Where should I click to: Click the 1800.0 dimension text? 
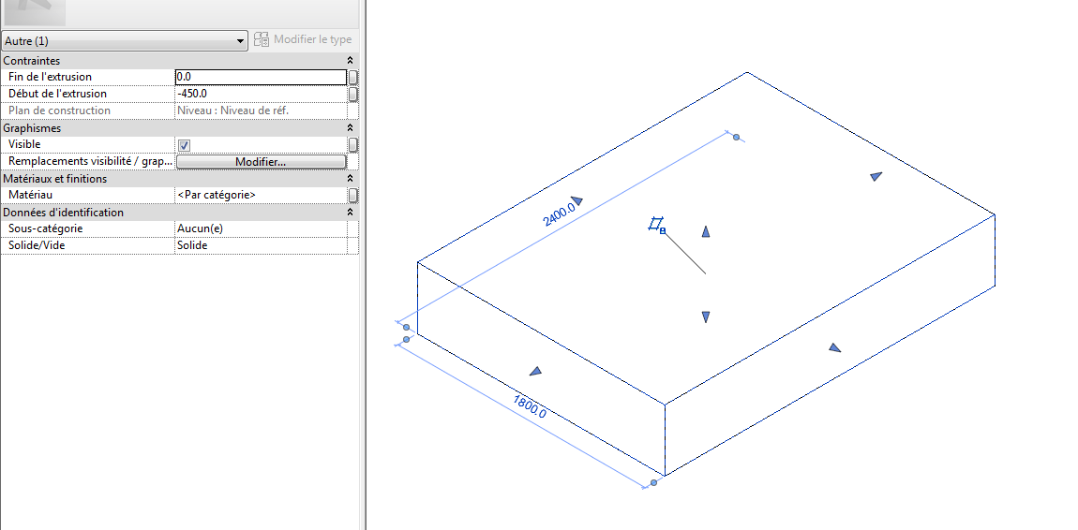click(530, 405)
